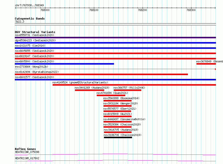Image resolution: width=223 pixels, height=164 pixels.
Task: Click the red nsv3931184 variant bar
Action: pyautogui.click(x=118, y=106)
